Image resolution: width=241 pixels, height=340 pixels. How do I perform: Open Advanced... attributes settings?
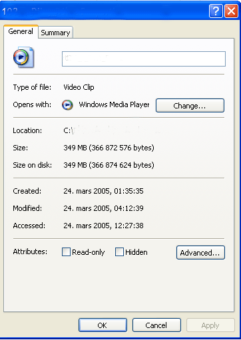(200, 252)
